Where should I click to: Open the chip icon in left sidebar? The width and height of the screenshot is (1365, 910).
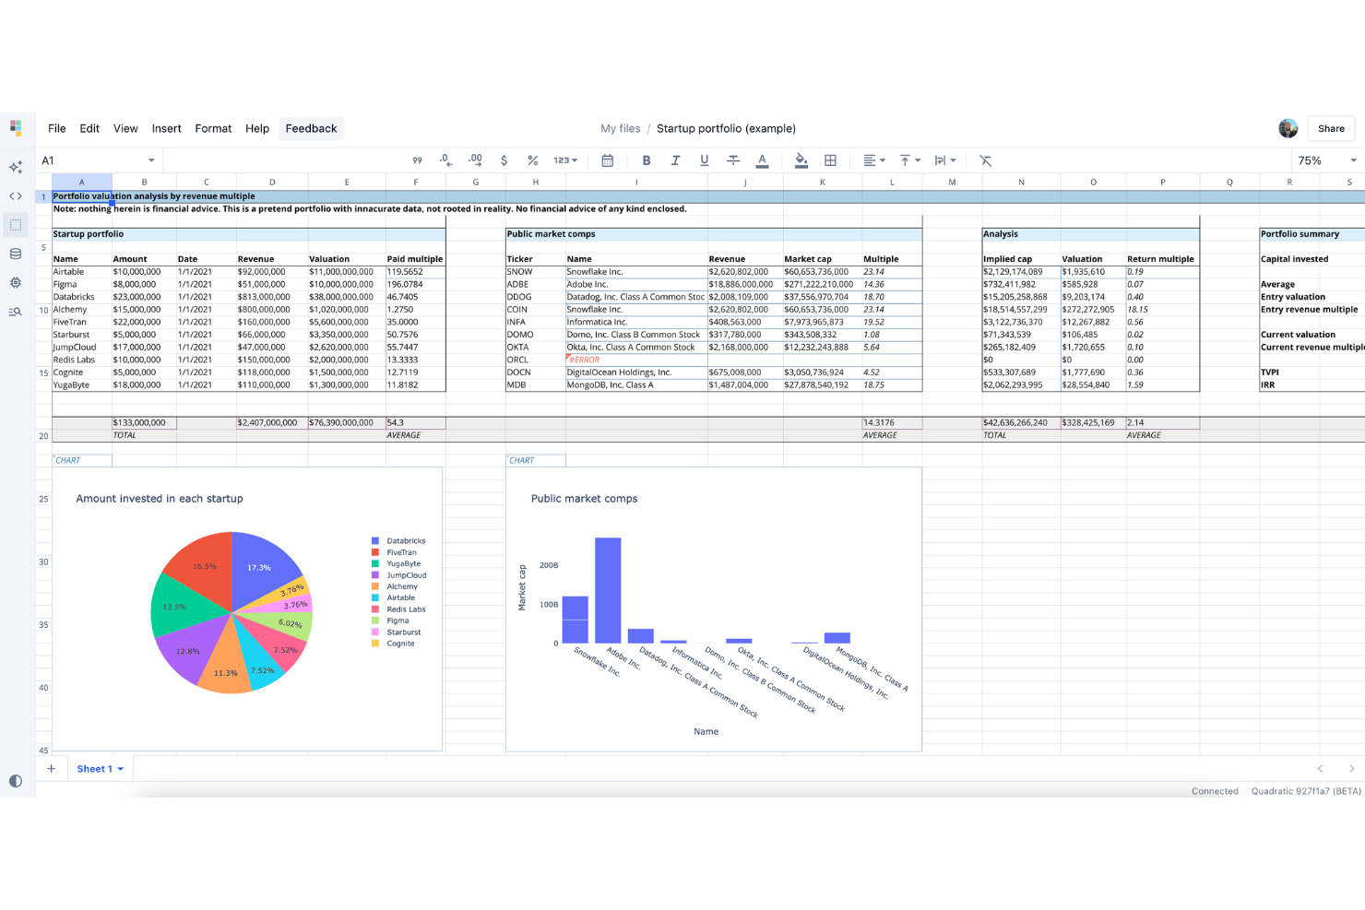point(16,283)
